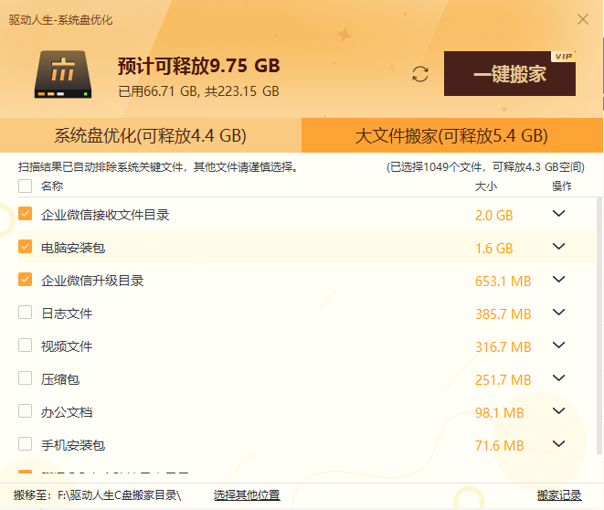
Task: Expand the 企业微信升级目录 row
Action: coord(558,280)
